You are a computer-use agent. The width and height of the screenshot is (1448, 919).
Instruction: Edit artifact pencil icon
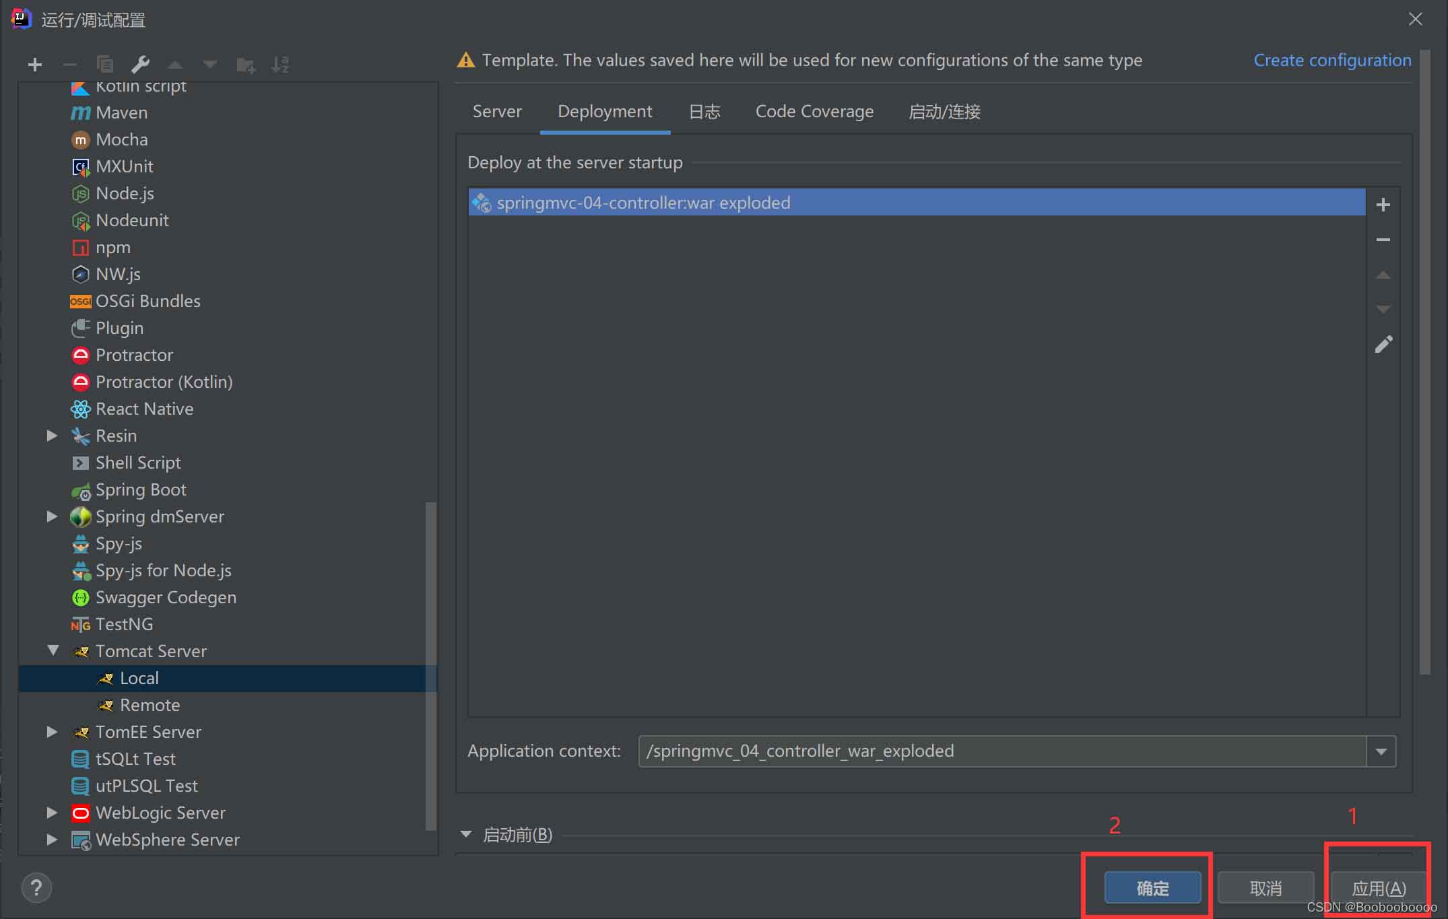(x=1383, y=345)
